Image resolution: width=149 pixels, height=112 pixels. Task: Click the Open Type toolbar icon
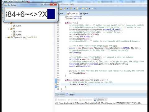click(61, 8)
